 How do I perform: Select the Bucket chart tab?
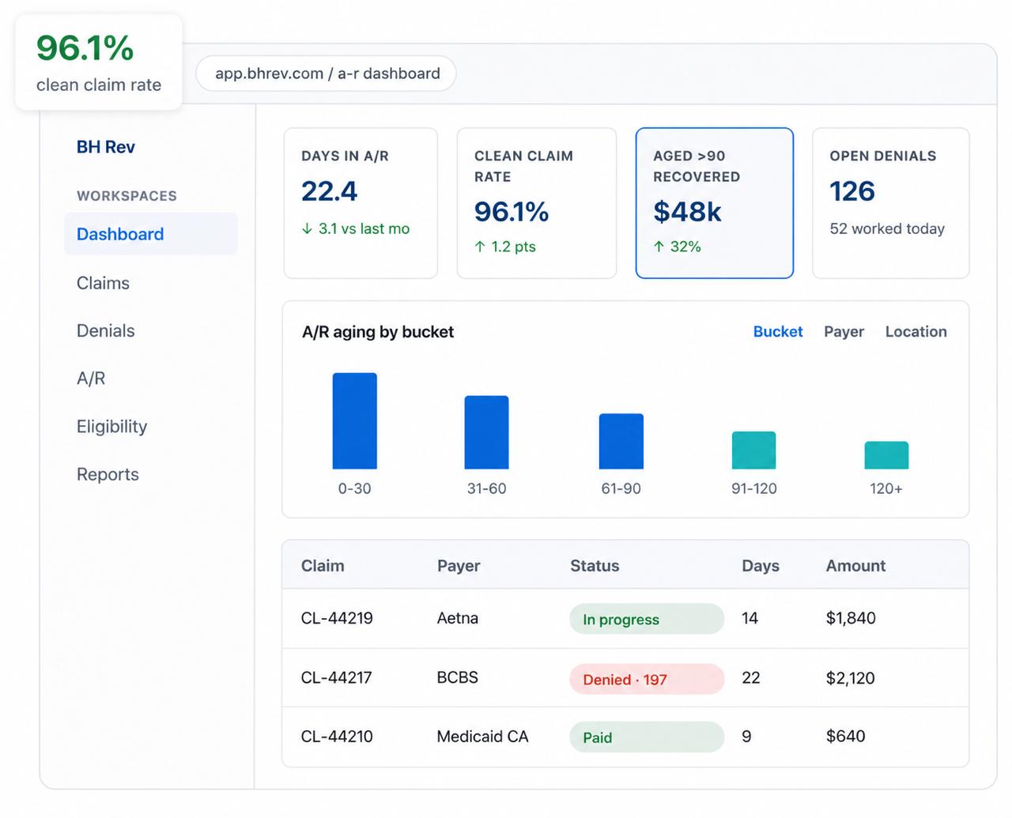(777, 332)
